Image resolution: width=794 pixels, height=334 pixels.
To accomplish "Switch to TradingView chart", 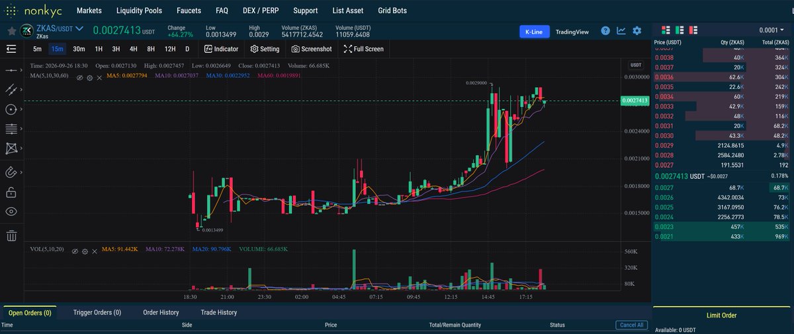I will pos(572,31).
